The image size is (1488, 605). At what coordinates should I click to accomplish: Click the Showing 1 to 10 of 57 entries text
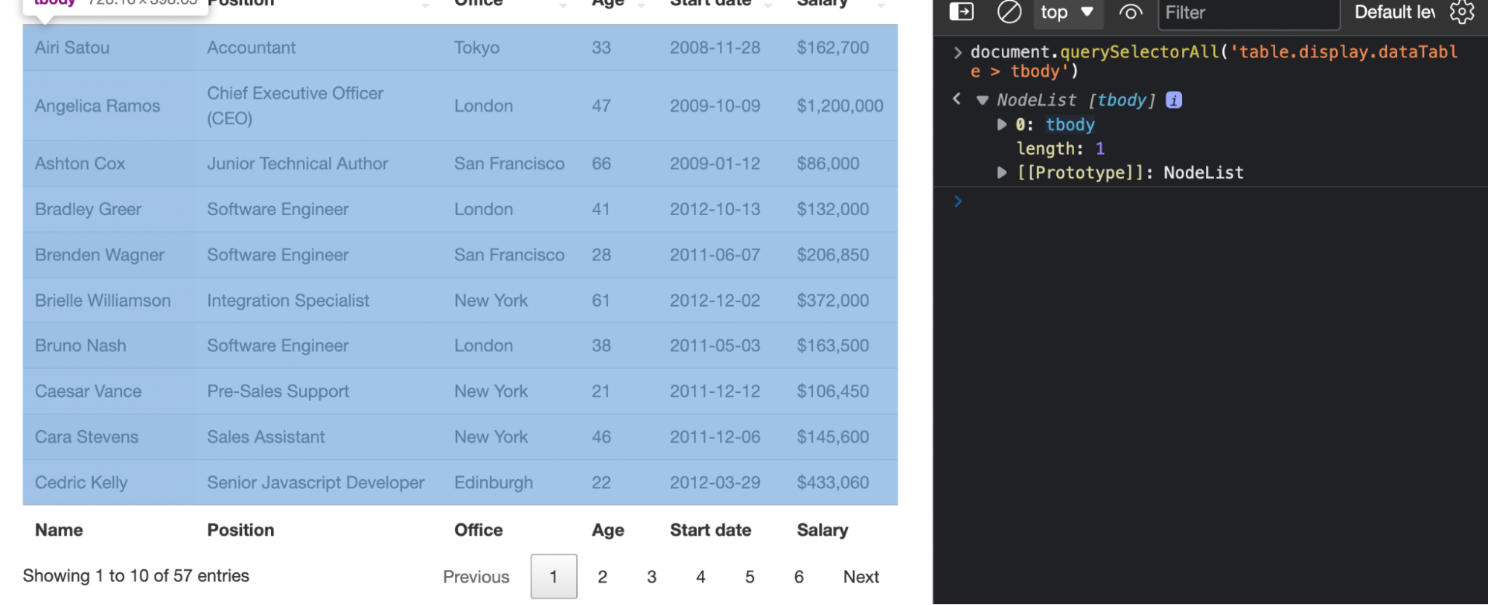click(x=136, y=576)
